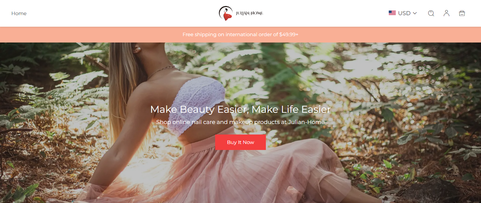Click the chevron arrow beside USD
The width and height of the screenshot is (481, 203).
pos(415,13)
